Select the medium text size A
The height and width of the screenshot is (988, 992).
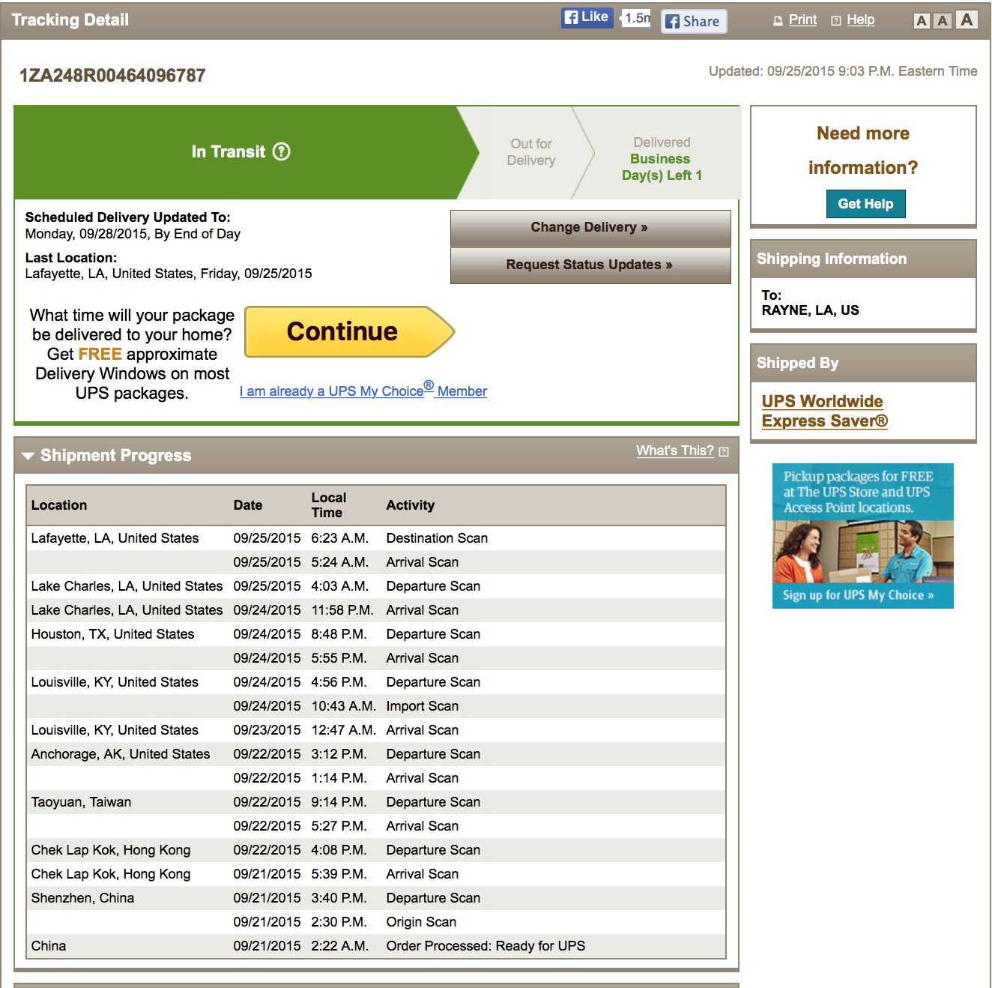click(x=943, y=21)
